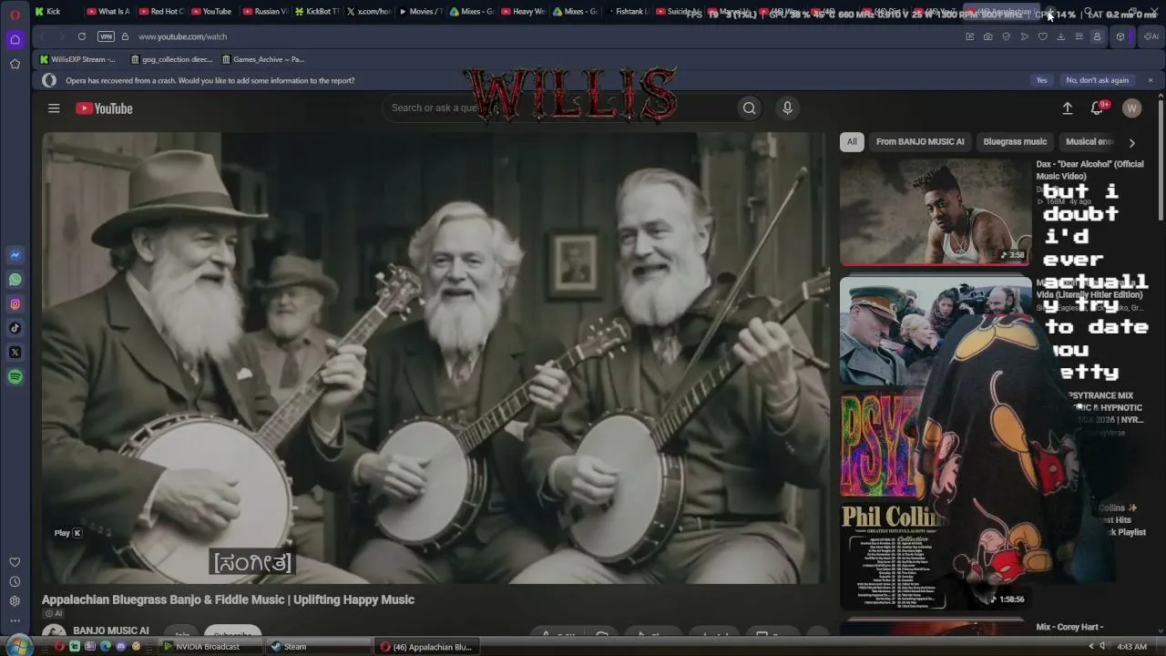Open Spotify in the Opera sidebar
1166x656 pixels.
(15, 377)
